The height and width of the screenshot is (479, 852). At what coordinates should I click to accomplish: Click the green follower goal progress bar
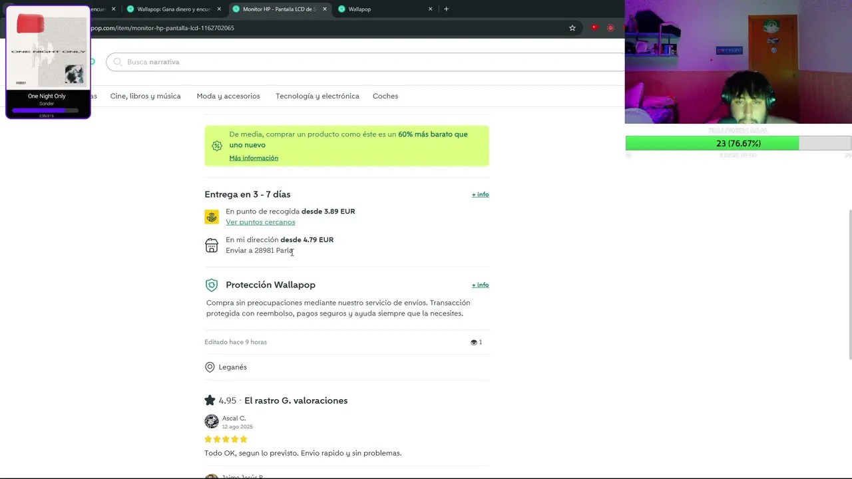click(738, 143)
